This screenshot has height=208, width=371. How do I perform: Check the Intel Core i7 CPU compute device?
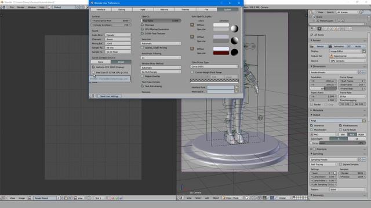coord(93,73)
